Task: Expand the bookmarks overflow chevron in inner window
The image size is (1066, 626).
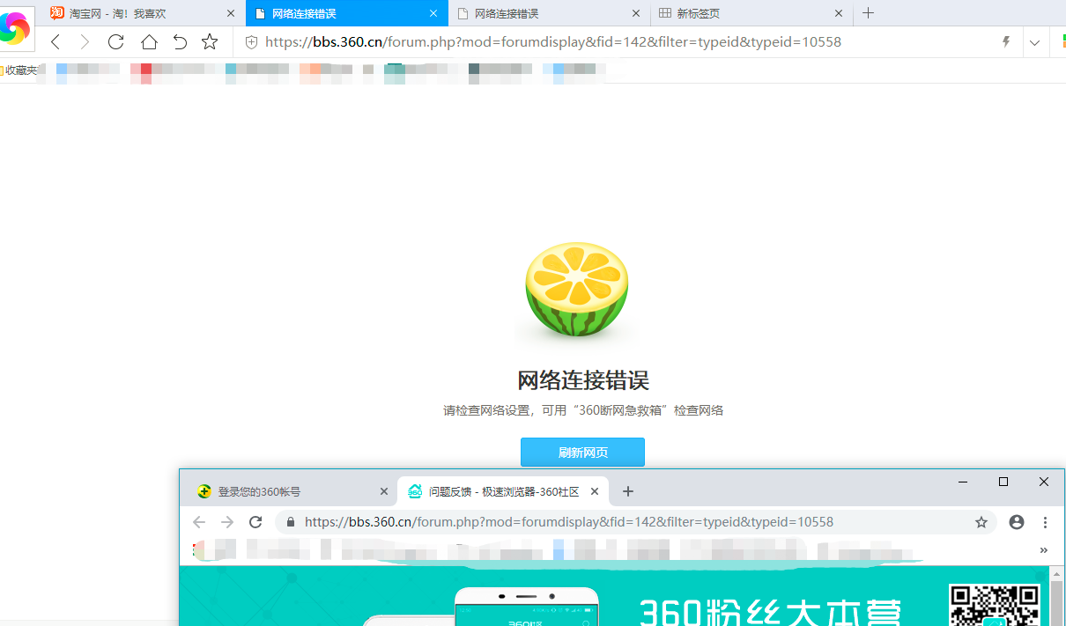Action: 1044,550
